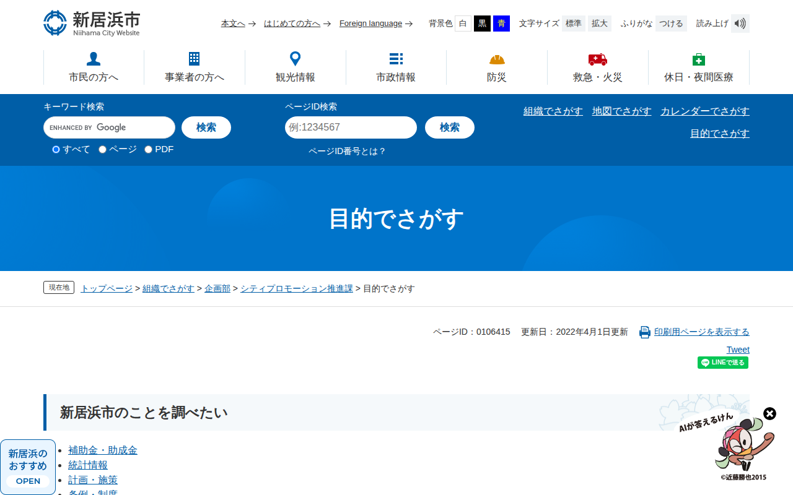
Task: Open 計画・施策 link
Action: [x=93, y=480]
